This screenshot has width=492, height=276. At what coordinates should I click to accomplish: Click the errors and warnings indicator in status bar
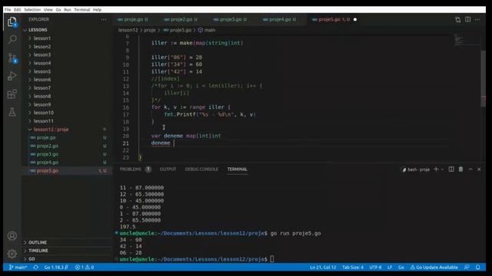coord(85,268)
